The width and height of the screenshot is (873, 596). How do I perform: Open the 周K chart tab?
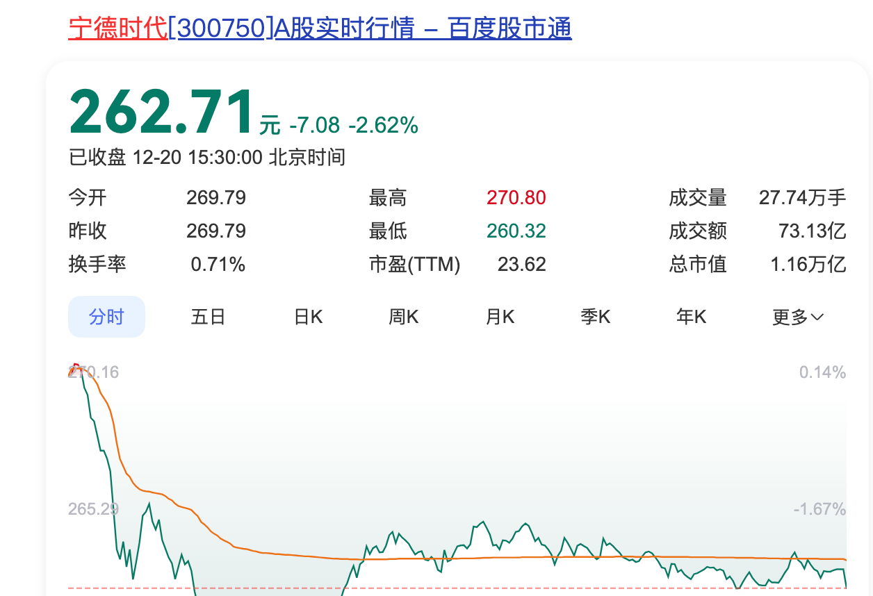(403, 317)
